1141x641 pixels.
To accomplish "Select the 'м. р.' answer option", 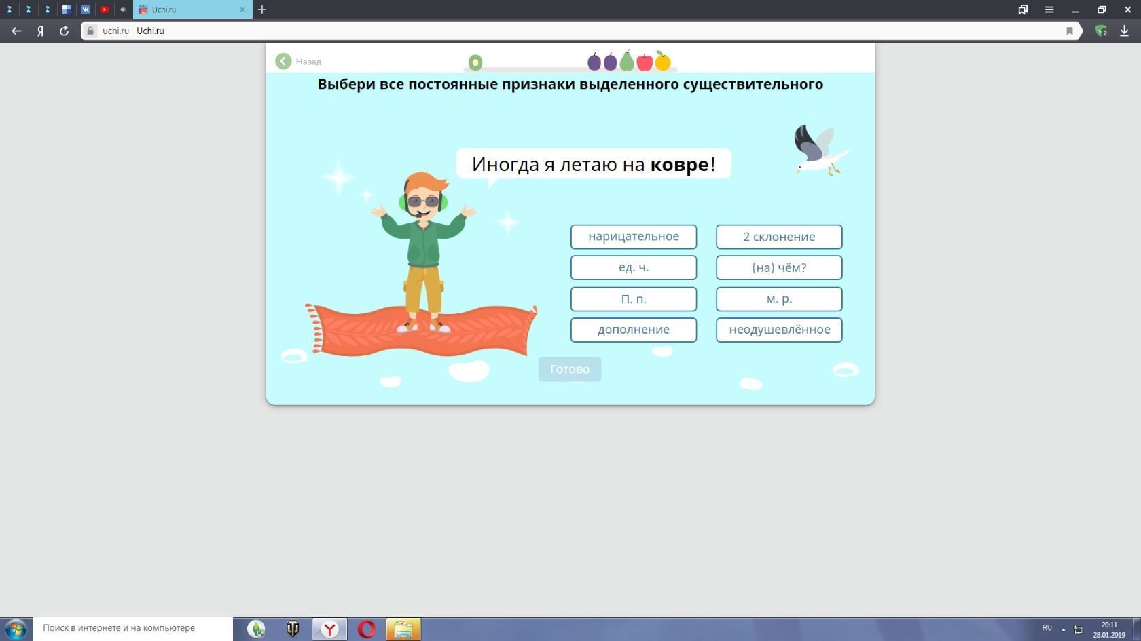I will 778,299.
